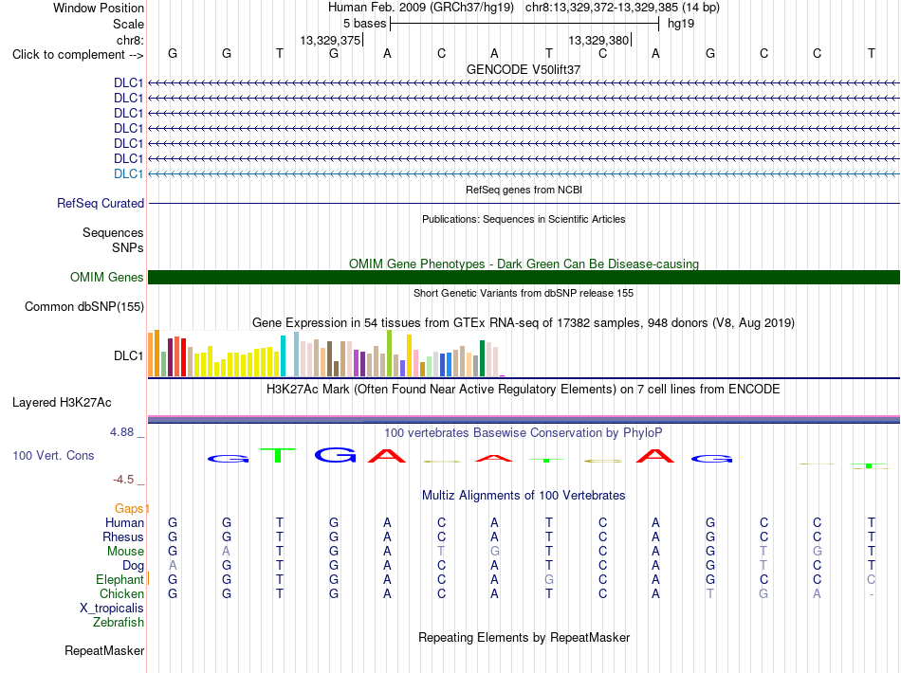Viewport: 901px width, 673px height.
Task: Click the dark green OMIM gene bar
Action: [x=524, y=278]
